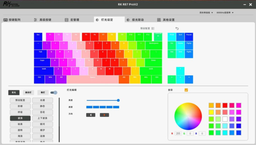Select the 条形灯 light bar button
Viewport: 256px width, 145px height.
28,92
